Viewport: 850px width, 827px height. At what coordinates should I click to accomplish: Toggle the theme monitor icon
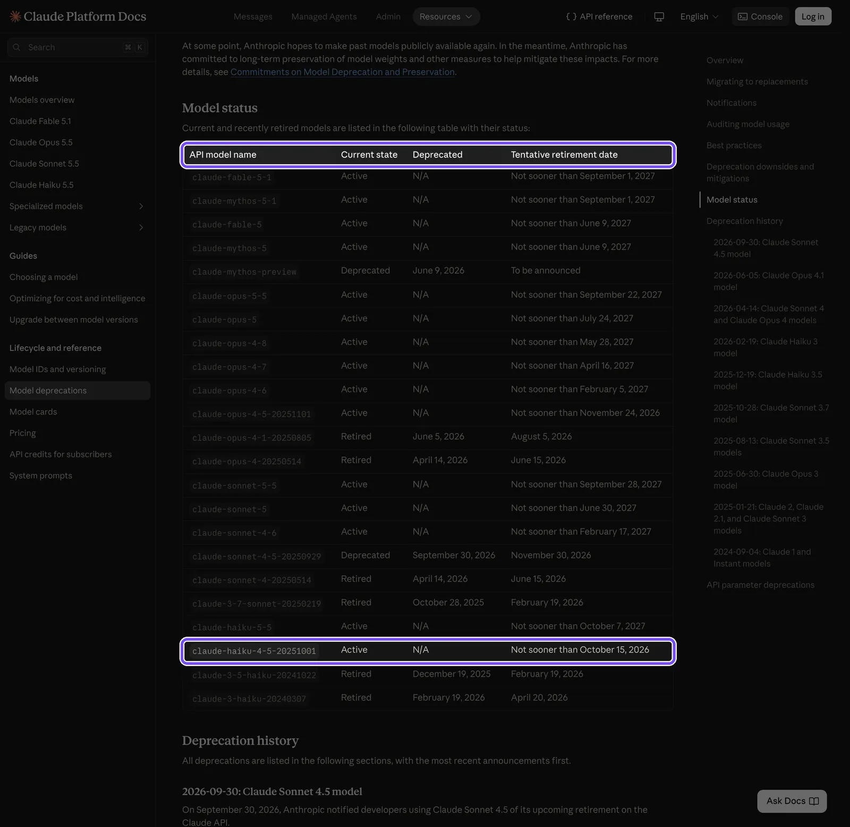[x=659, y=16]
